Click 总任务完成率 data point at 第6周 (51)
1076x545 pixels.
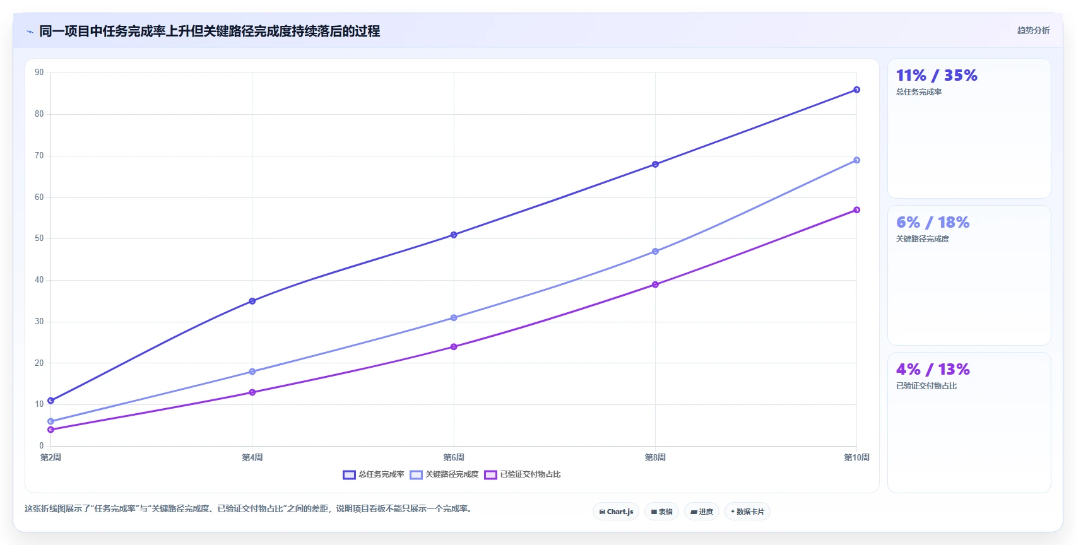454,235
